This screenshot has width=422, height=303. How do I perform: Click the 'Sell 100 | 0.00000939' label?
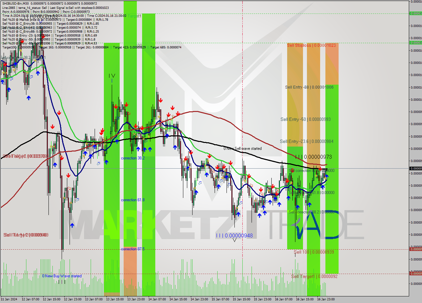pyautogui.click(x=314, y=252)
